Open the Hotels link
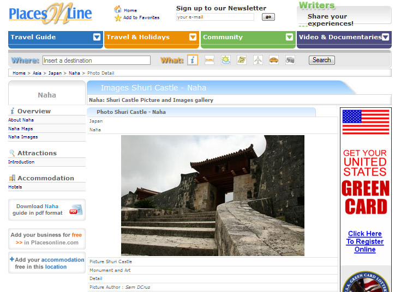Screen dimensions: 401x292 tap(15, 187)
